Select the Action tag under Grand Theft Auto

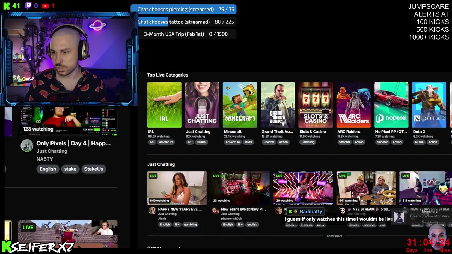coord(284,142)
